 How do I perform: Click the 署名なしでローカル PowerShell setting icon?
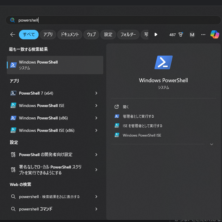point(13,170)
